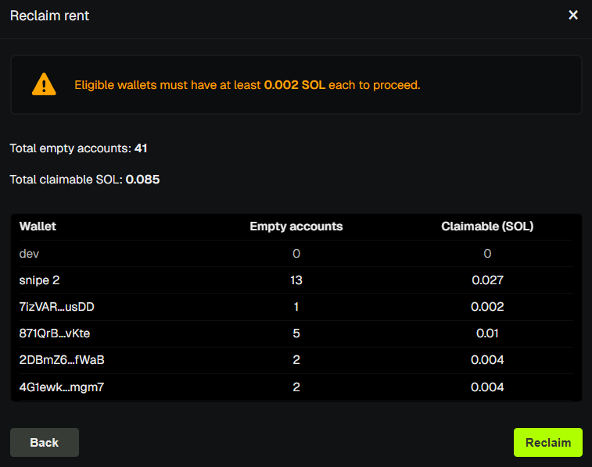Click the 0.002 SOL warning message text
This screenshot has width=592, height=467.
(x=247, y=85)
